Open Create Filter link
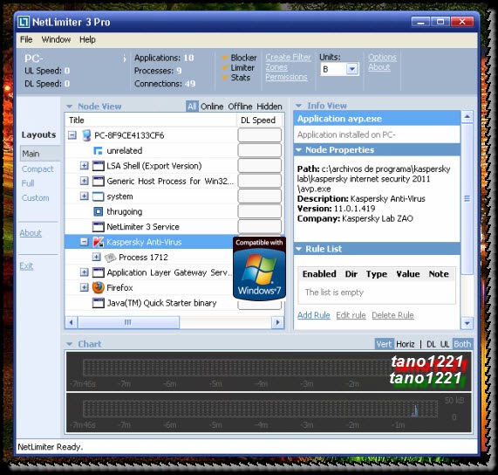The width and height of the screenshot is (498, 475). click(288, 58)
